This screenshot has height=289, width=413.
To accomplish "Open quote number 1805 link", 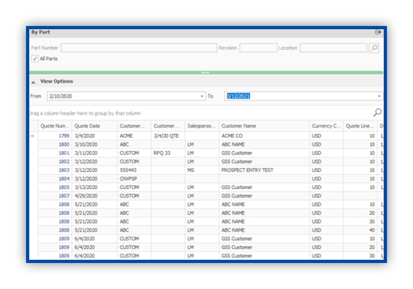I will tap(64, 187).
